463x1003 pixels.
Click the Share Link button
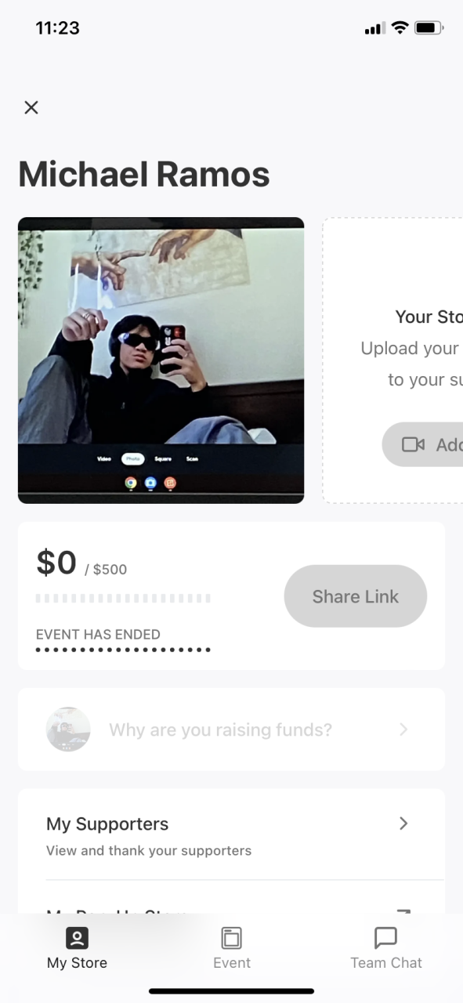pyautogui.click(x=355, y=596)
